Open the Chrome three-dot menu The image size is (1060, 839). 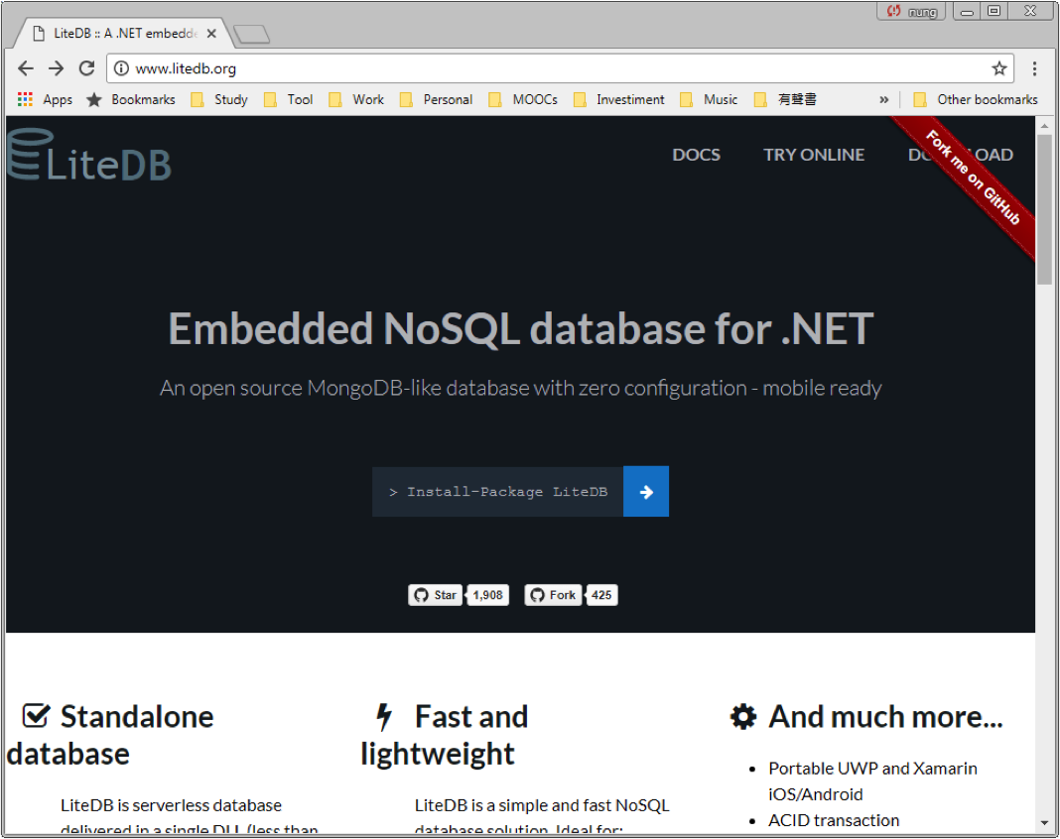pyautogui.click(x=1034, y=68)
